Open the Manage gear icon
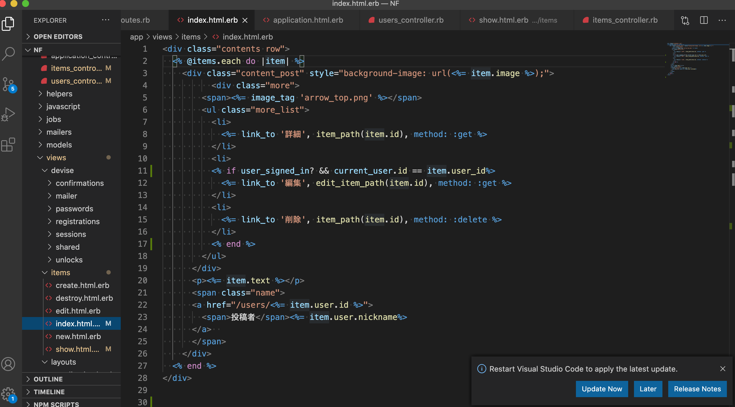Image resolution: width=735 pixels, height=407 pixels. pos(8,394)
